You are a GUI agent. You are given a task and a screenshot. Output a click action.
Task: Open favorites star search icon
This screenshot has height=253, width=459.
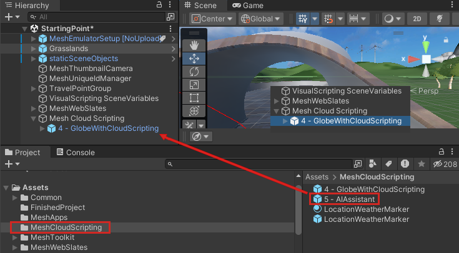[422, 164]
